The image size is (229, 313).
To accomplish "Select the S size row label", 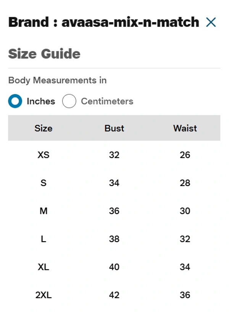I will pos(44,183).
